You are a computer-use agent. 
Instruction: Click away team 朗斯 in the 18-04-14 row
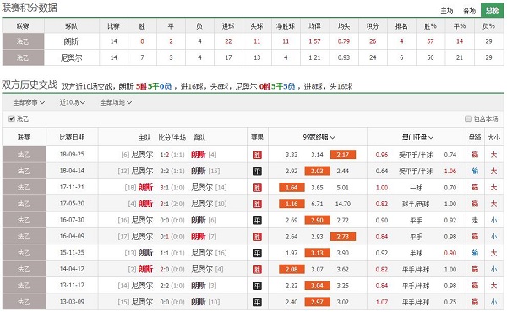point(199,171)
